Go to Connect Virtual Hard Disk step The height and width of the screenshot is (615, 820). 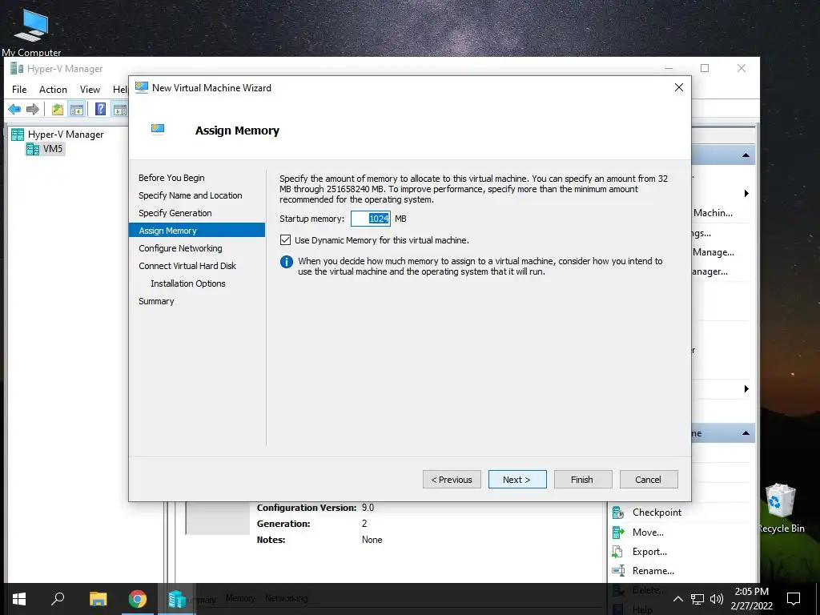(x=187, y=266)
